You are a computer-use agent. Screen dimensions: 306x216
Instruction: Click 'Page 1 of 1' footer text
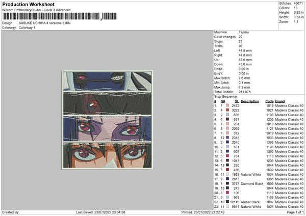pos(295,212)
